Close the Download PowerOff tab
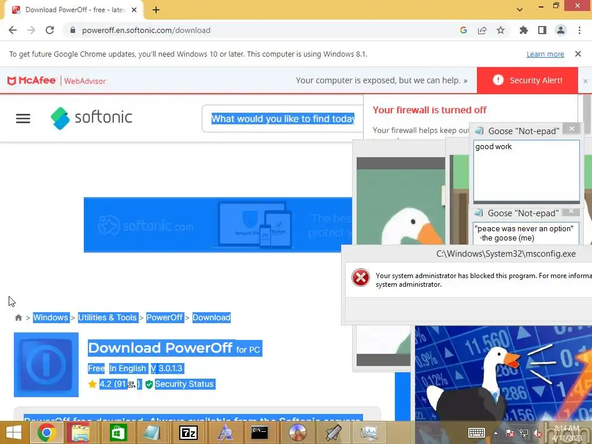The height and width of the screenshot is (444, 592). point(134,10)
